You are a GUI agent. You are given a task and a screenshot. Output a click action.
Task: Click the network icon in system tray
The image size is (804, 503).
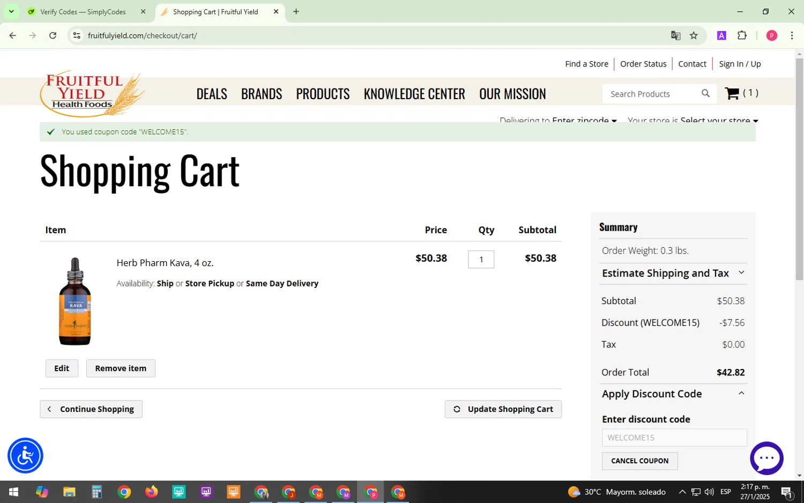pyautogui.click(x=696, y=492)
